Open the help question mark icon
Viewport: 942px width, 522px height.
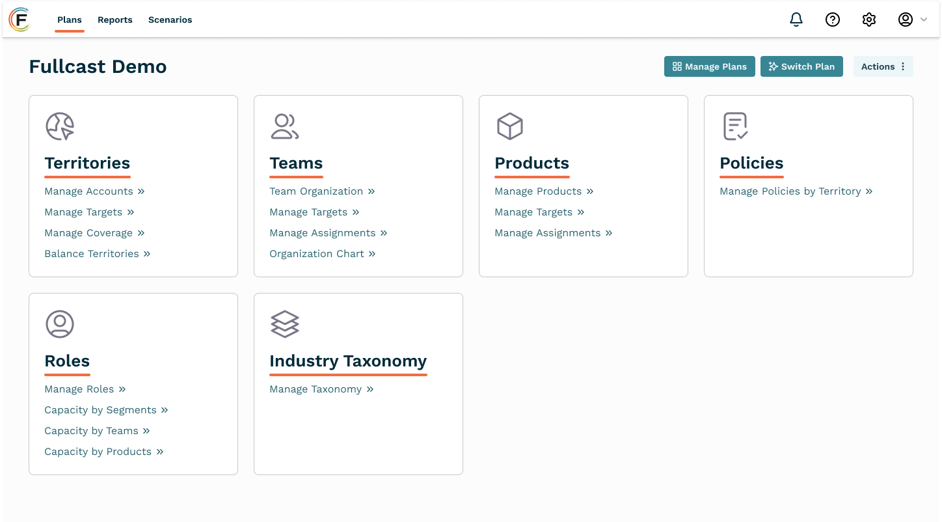coord(833,20)
